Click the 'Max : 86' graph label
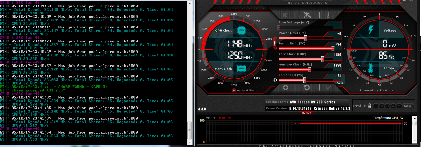 click(225, 118)
